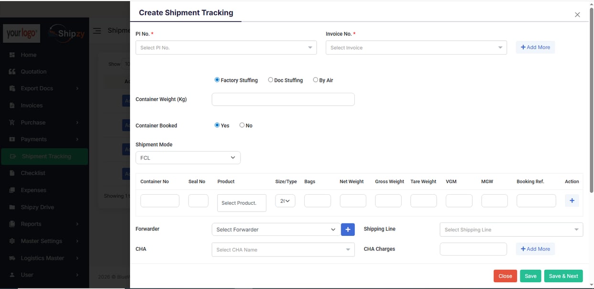Screen dimensions: 594x289
Task: Click the Shipzy logo
Action: coord(67,33)
